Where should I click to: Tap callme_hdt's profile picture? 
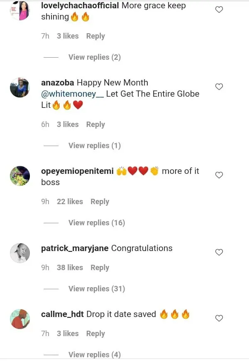(x=20, y=319)
